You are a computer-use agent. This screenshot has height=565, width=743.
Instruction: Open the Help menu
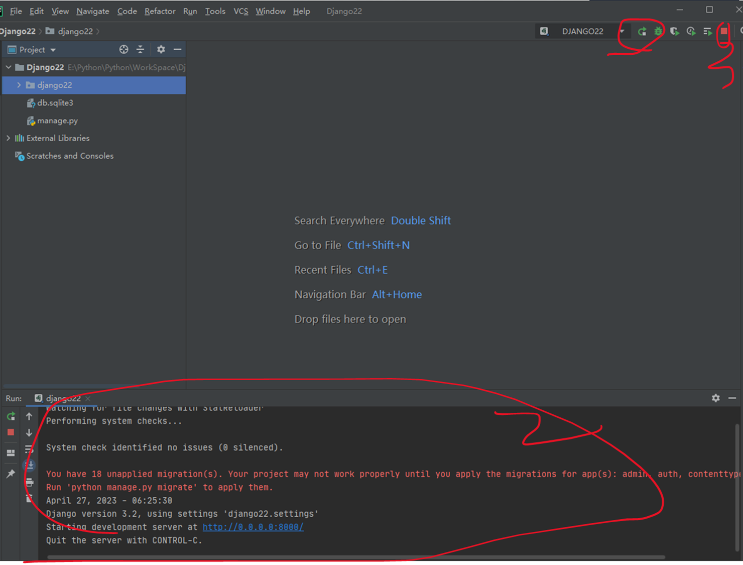[301, 11]
